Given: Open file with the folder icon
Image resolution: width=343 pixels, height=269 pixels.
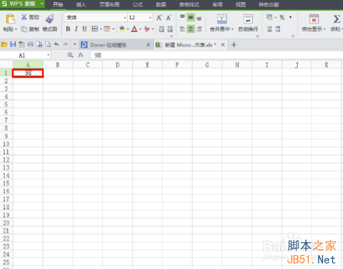Looking at the screenshot, I should [x=4, y=45].
